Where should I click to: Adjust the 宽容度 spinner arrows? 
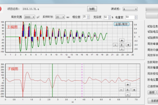click(x=109, y=17)
